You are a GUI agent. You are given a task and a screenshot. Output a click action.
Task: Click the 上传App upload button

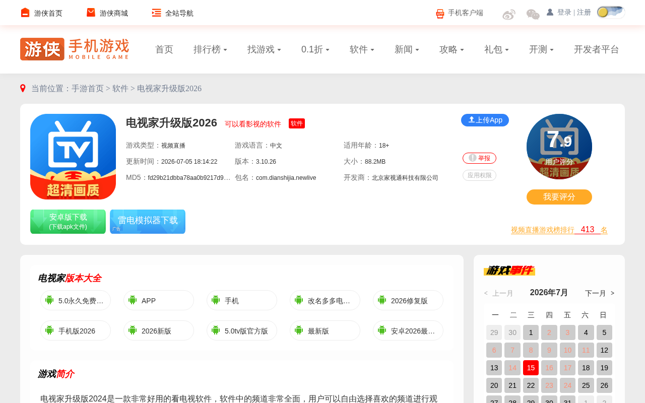(x=485, y=120)
